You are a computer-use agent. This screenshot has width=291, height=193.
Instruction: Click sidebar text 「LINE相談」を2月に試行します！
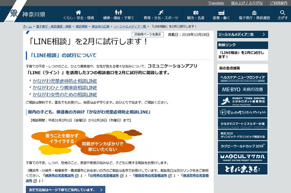[241, 55]
